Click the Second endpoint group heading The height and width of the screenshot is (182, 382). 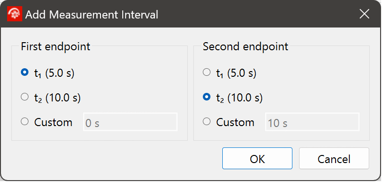coord(246,46)
